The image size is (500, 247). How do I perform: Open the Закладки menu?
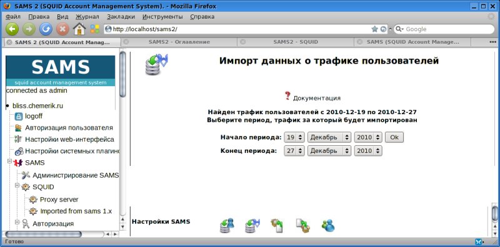pyautogui.click(x=121, y=17)
